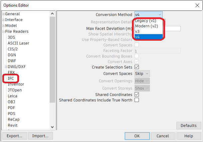Select the General category label
Screen dimensions: 203x142
pos(12,14)
